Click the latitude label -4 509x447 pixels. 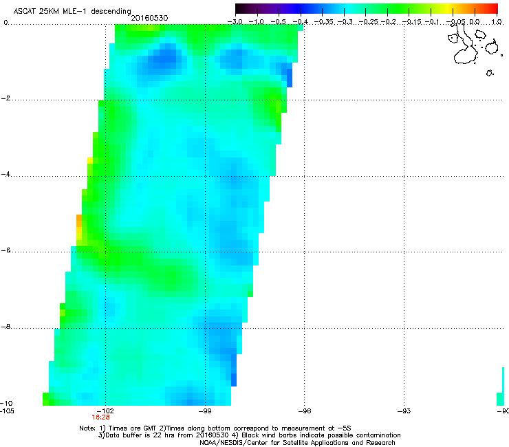6,174
